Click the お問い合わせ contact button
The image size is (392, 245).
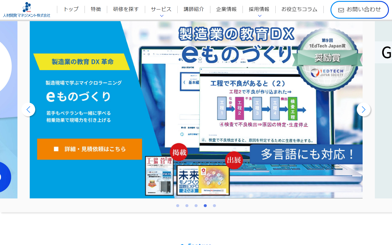pos(360,10)
